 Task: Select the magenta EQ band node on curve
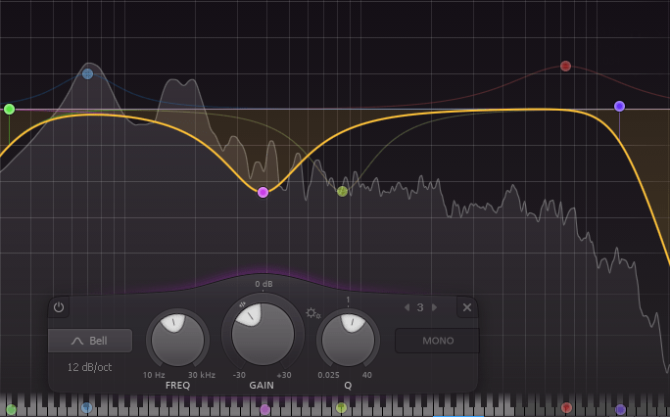(x=263, y=192)
